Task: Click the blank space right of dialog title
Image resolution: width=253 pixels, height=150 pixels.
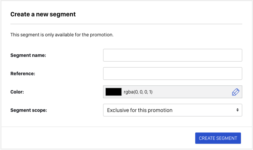Action: [x=159, y=14]
